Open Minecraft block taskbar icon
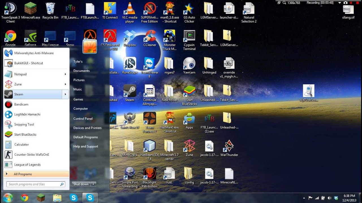362x203 pixels. coord(41,198)
